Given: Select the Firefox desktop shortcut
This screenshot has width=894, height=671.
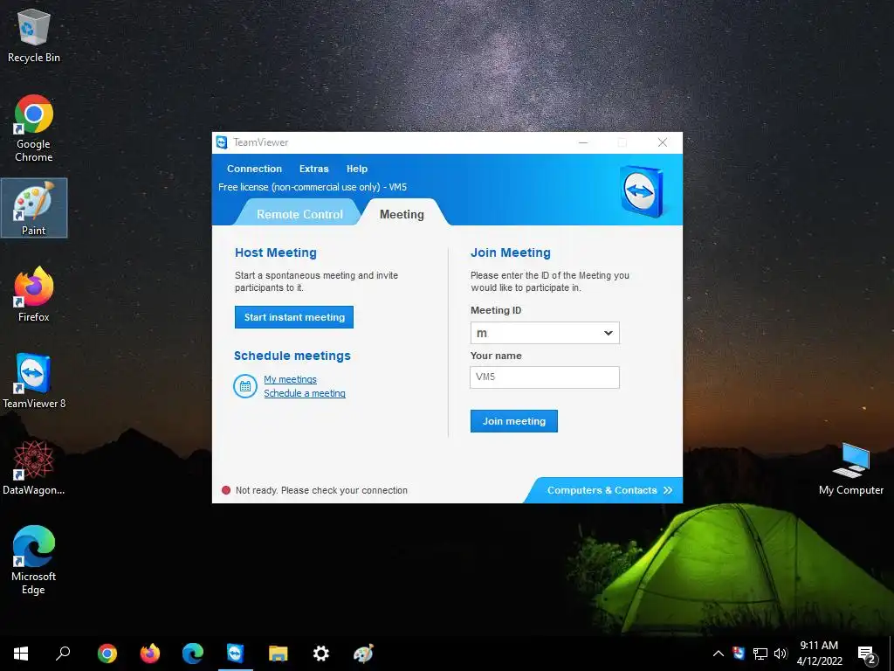Looking at the screenshot, I should click(x=34, y=294).
